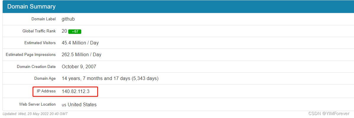This screenshot has height=118, width=354.
Task: Click the 45.4 Million / Day value
Action: coord(80,43)
